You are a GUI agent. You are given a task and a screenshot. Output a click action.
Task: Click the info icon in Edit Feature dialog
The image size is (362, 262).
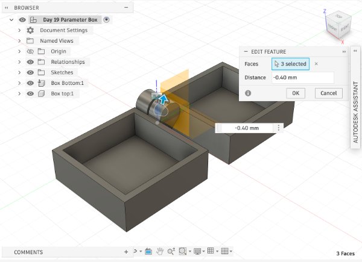coord(248,93)
